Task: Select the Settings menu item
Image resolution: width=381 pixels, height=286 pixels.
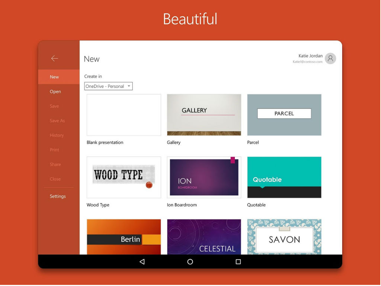Action: 58,196
